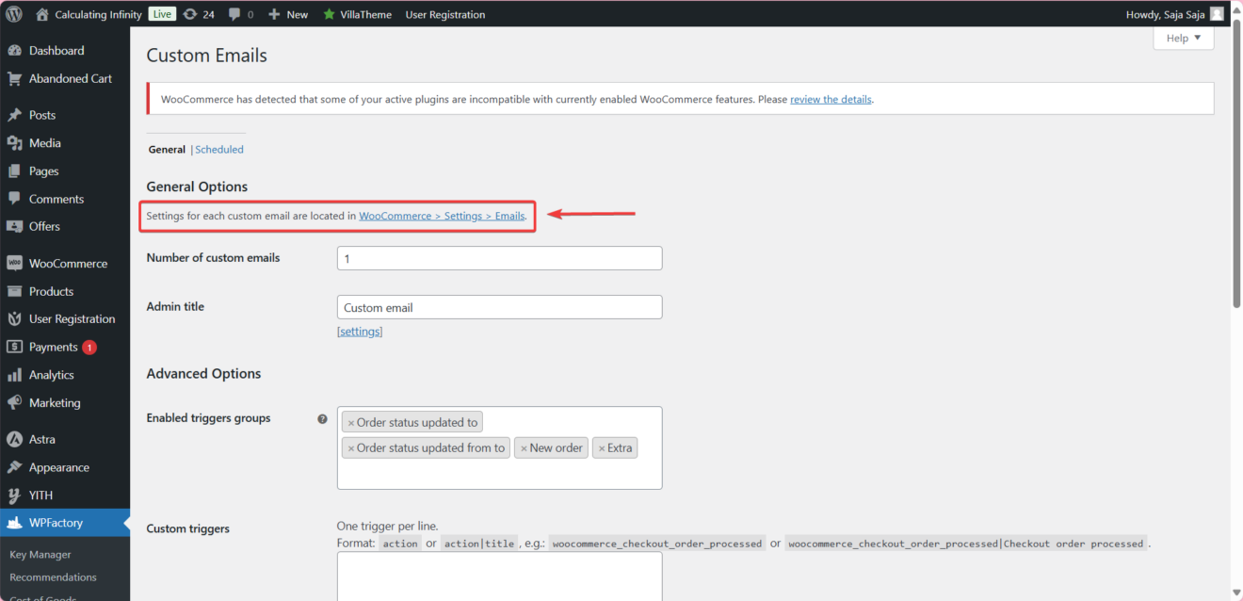Open the WooCommerce > Settings > Emails link
The image size is (1243, 601).
point(442,216)
